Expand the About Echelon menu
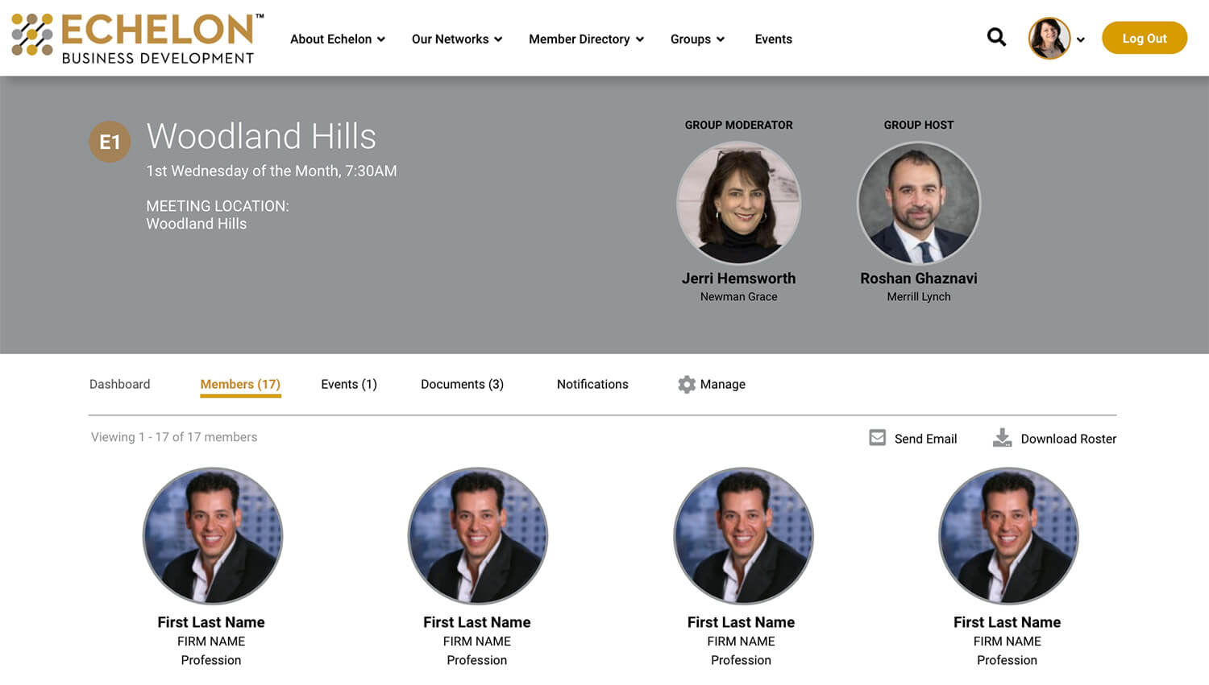The width and height of the screenshot is (1209, 685). (x=338, y=39)
